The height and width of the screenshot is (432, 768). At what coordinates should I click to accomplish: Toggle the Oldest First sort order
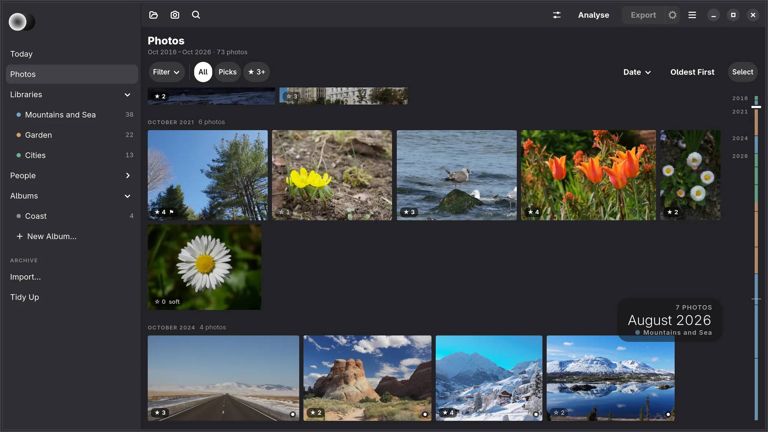(692, 72)
